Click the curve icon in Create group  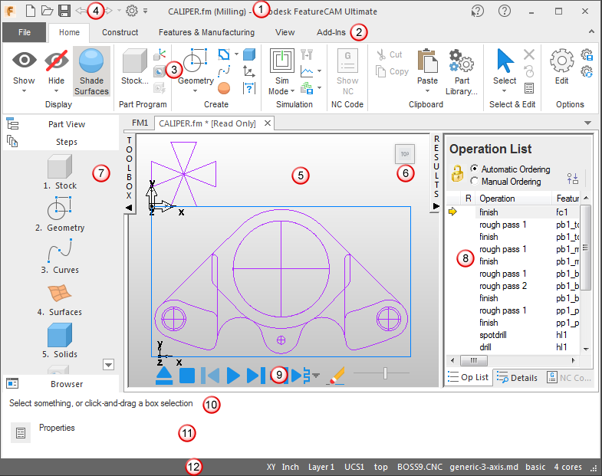click(224, 71)
